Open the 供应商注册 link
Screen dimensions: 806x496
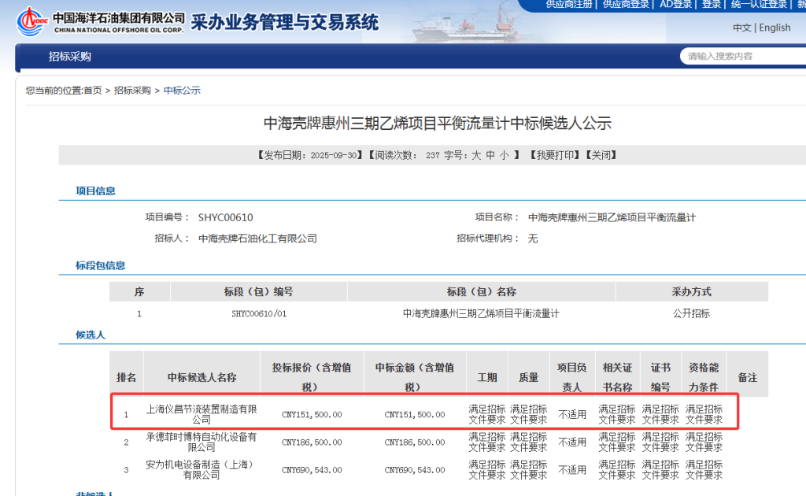coord(569,5)
